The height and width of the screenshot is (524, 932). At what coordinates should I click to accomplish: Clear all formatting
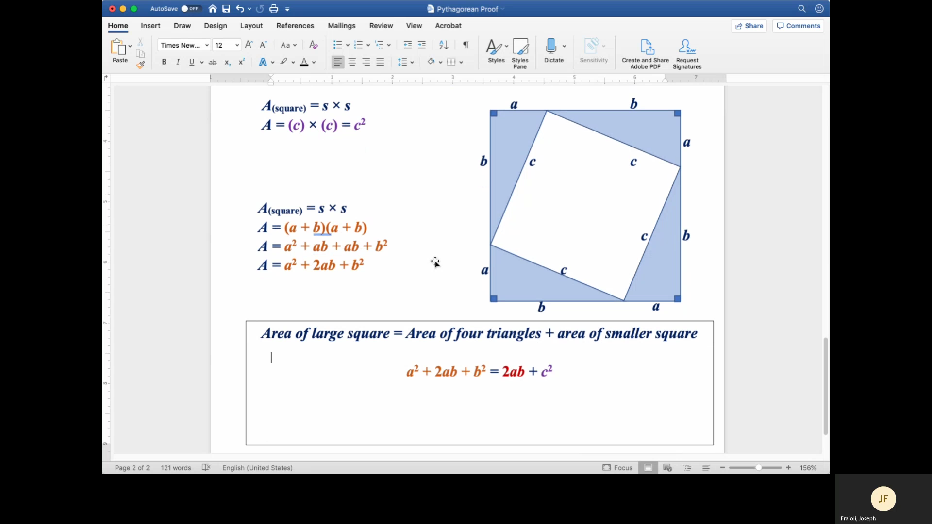pos(313,45)
